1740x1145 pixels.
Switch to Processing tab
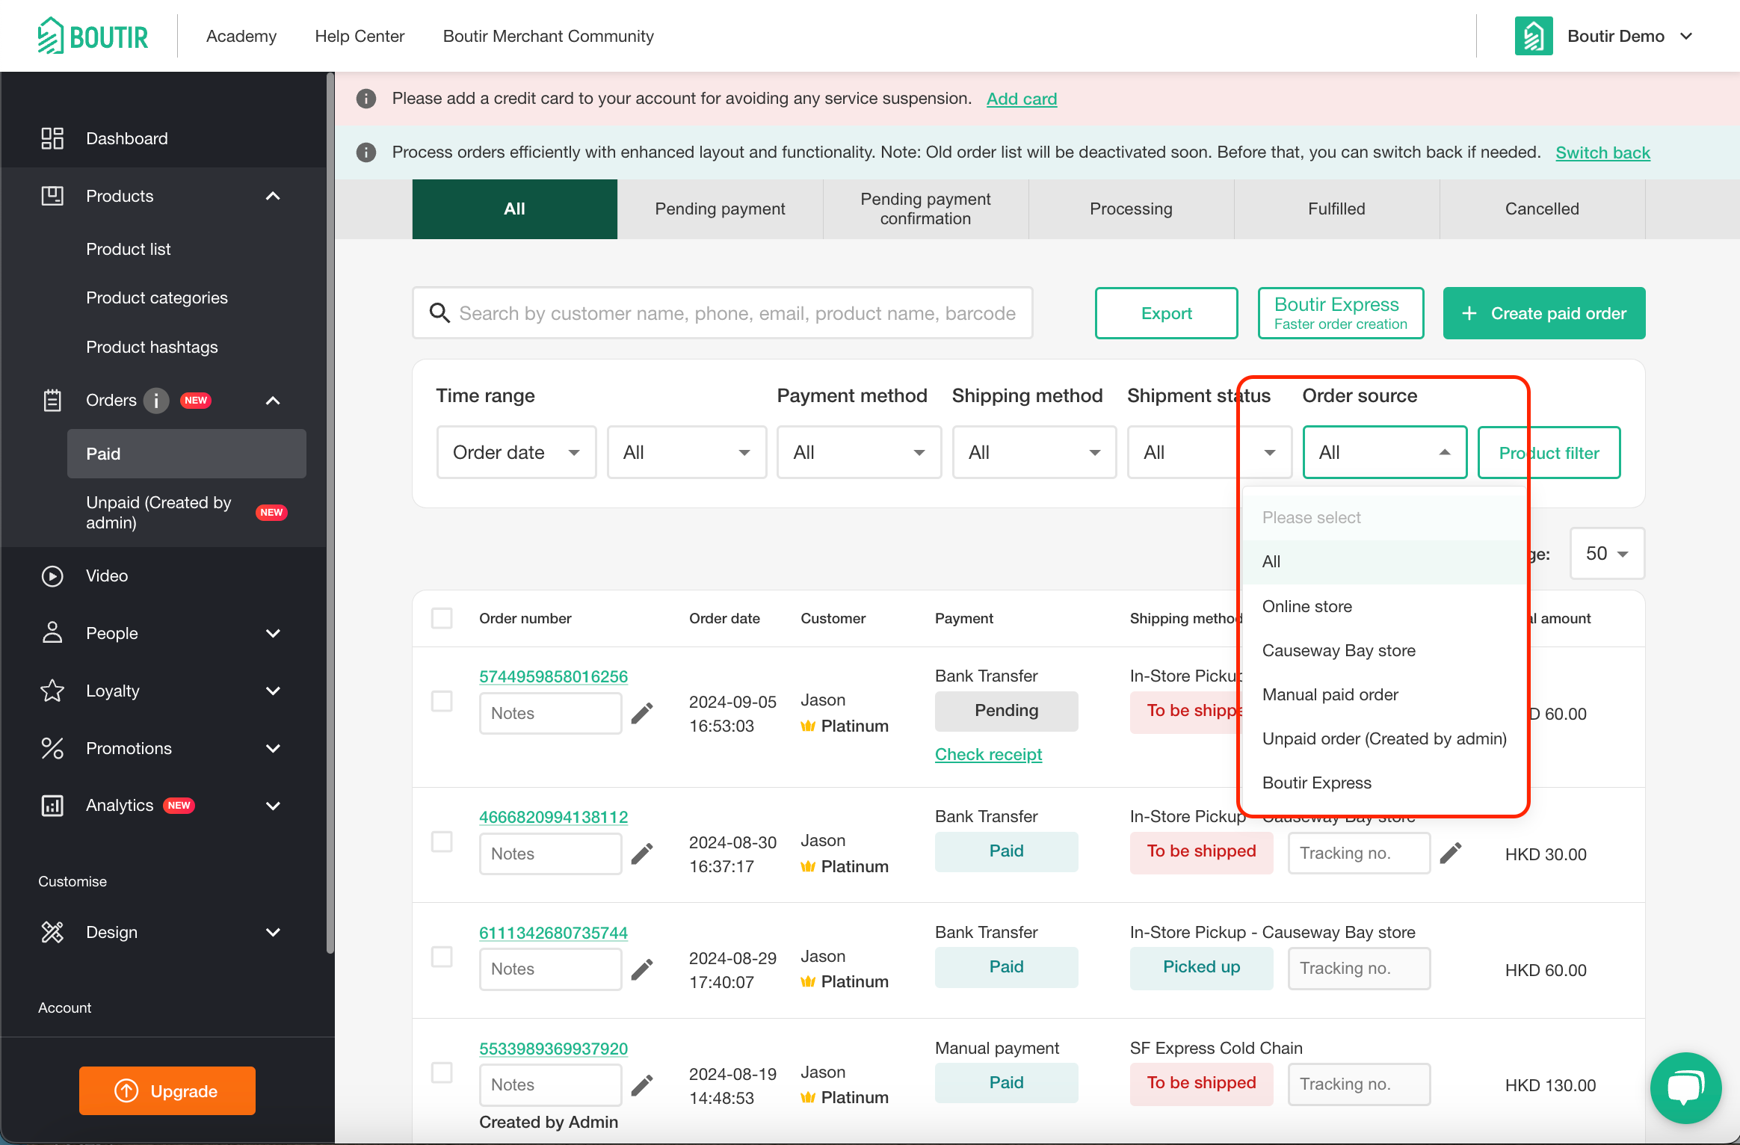tap(1131, 209)
